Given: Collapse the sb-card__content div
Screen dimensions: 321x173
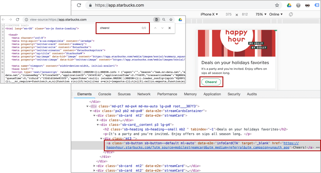Looking at the screenshot, I should [x=98, y=125].
